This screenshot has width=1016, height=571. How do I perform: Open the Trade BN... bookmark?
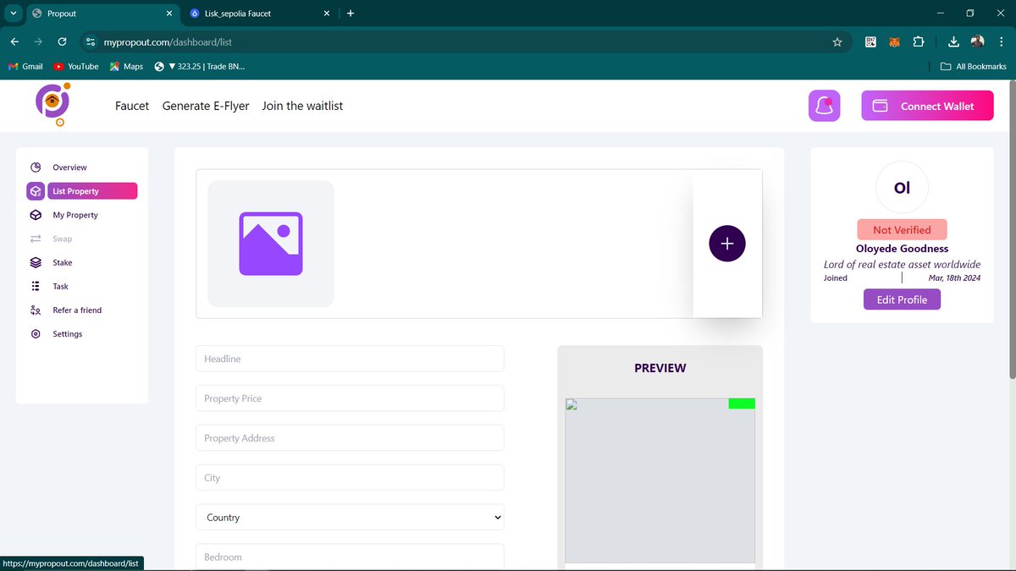click(x=200, y=66)
